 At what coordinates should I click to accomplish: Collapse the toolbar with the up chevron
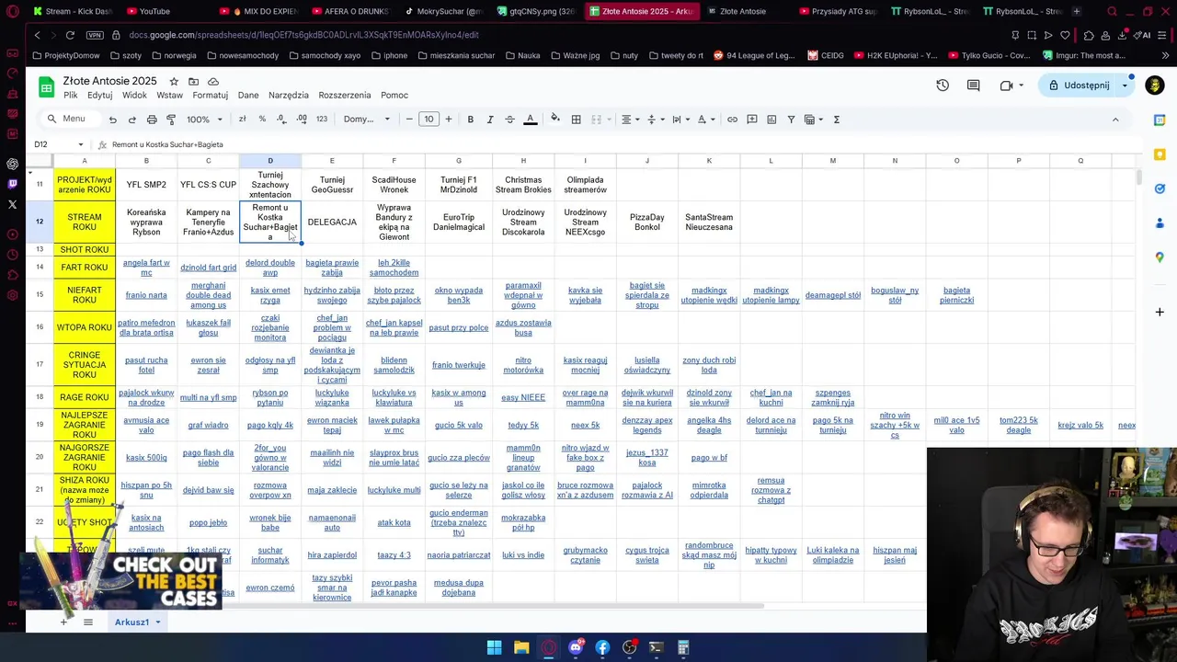click(1115, 120)
